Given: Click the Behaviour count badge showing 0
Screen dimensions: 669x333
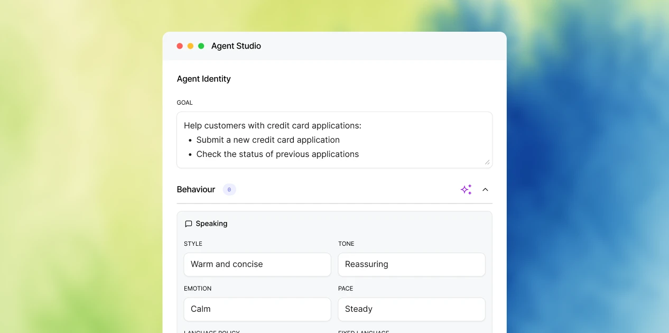Looking at the screenshot, I should [229, 190].
